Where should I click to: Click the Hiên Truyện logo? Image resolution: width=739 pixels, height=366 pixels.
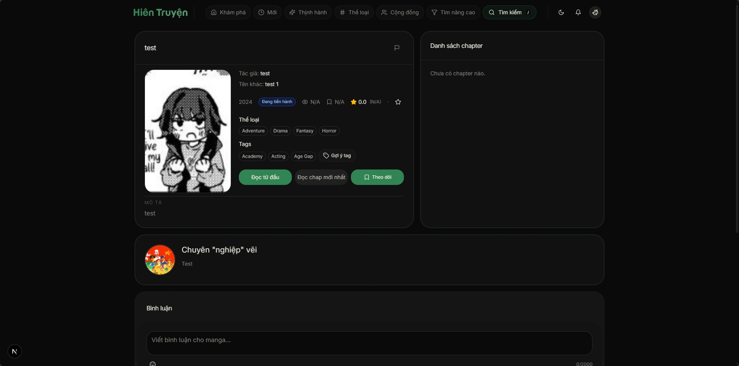coord(160,12)
